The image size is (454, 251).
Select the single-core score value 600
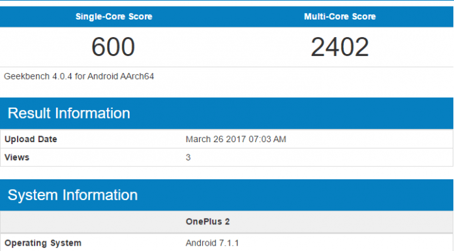[113, 47]
